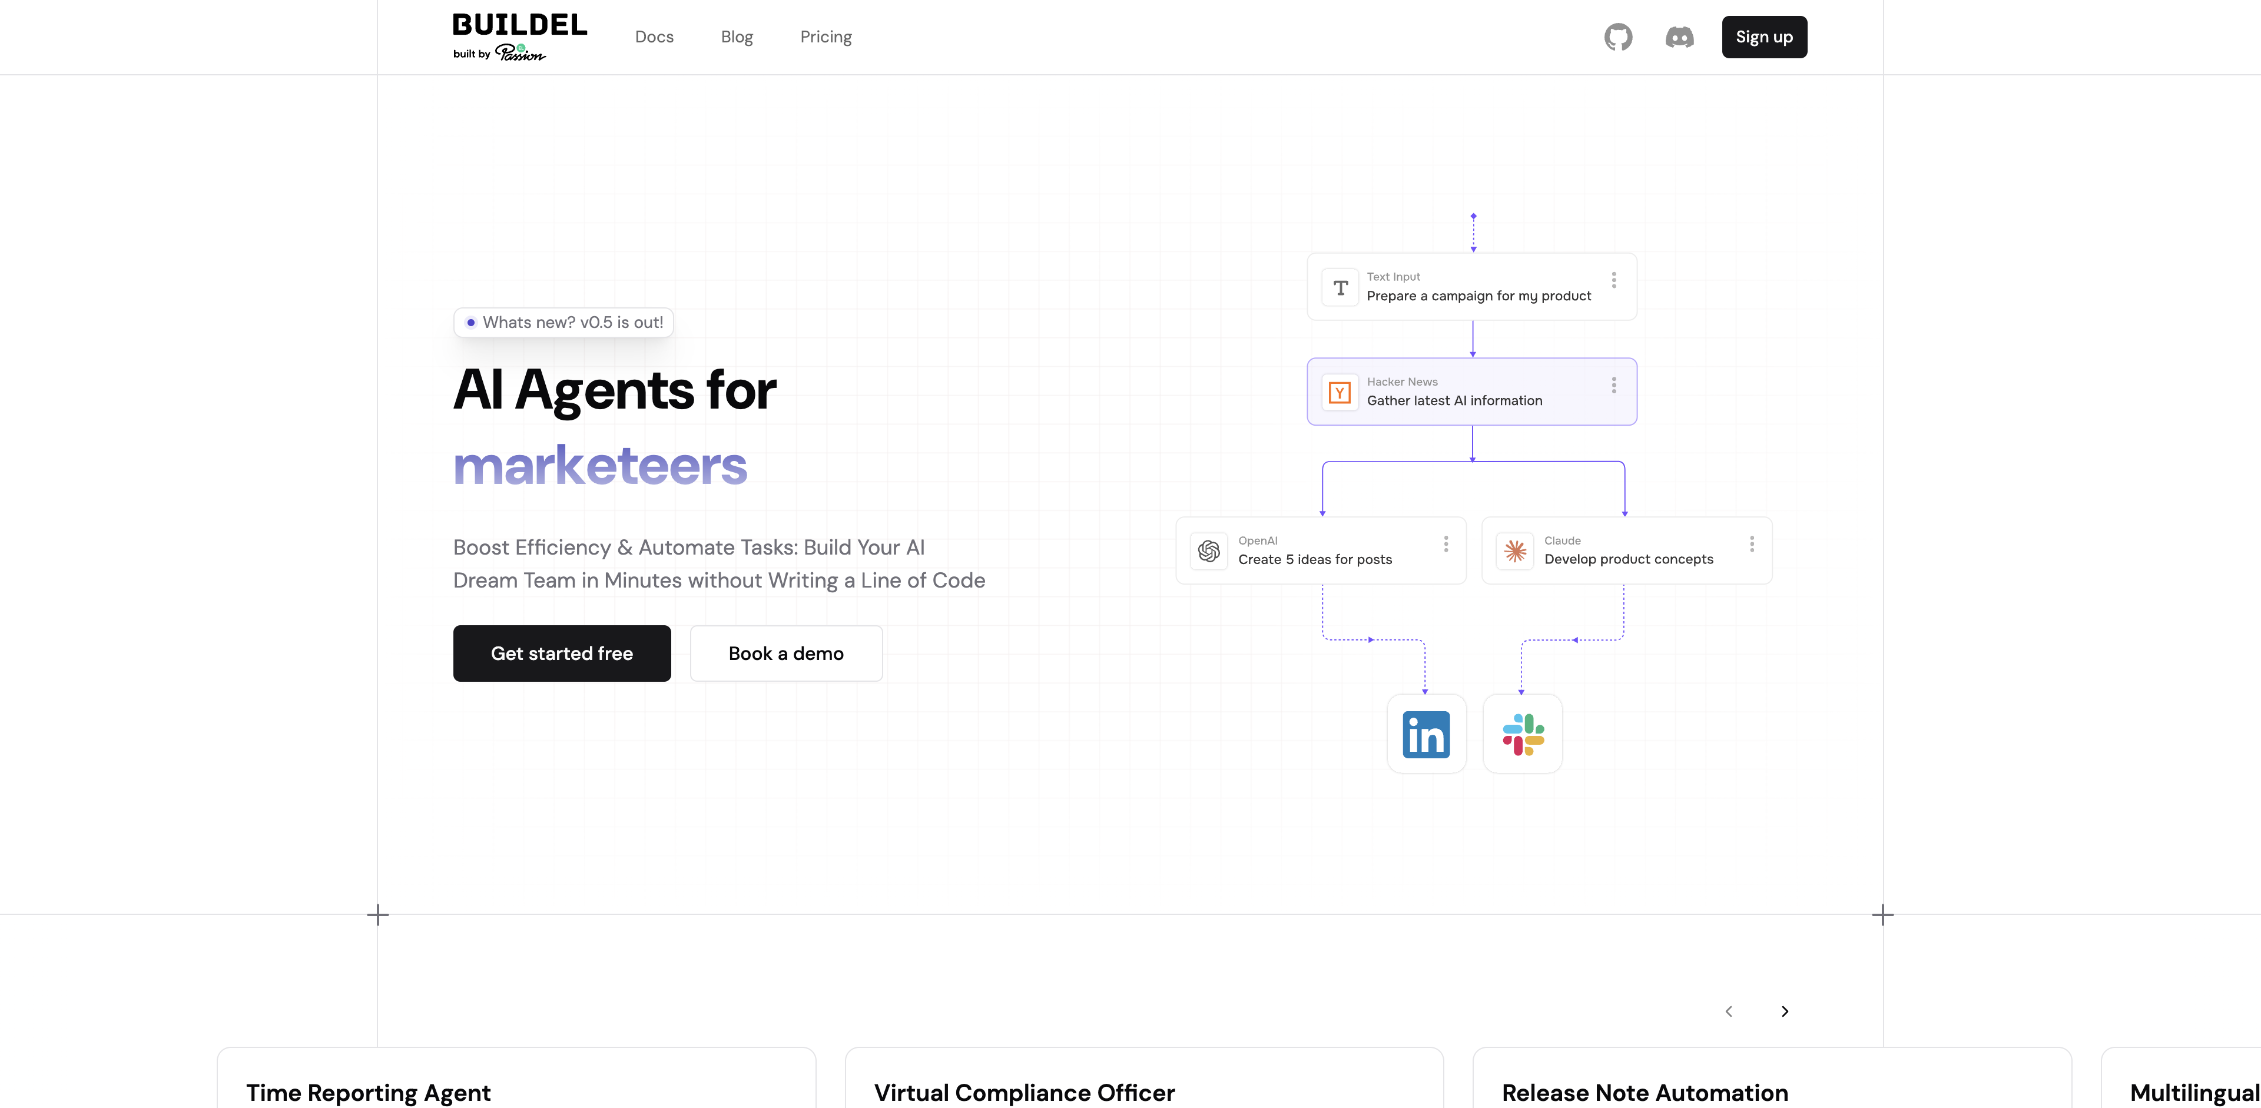Click the BUILDEL logo
The width and height of the screenshot is (2261, 1108).
coord(519,25)
